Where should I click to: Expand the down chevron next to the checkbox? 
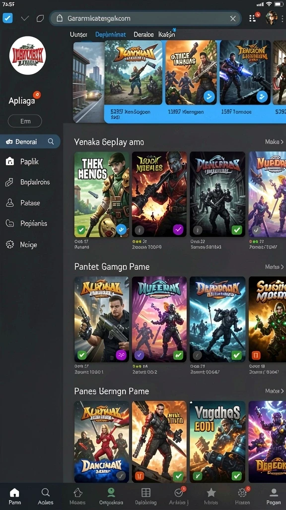25,18
